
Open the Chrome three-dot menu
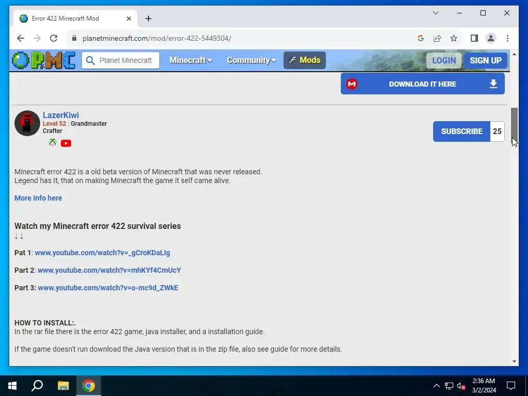pyautogui.click(x=507, y=38)
